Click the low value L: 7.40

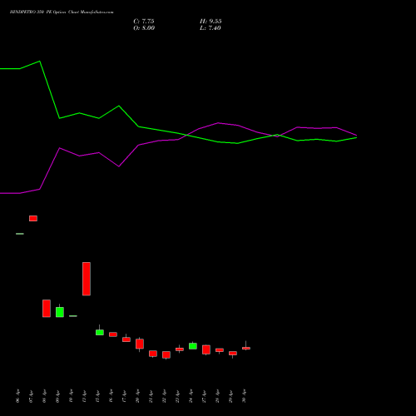click(210, 28)
